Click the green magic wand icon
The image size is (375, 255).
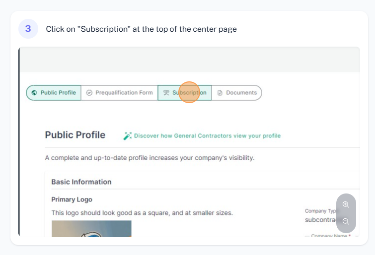tap(128, 136)
